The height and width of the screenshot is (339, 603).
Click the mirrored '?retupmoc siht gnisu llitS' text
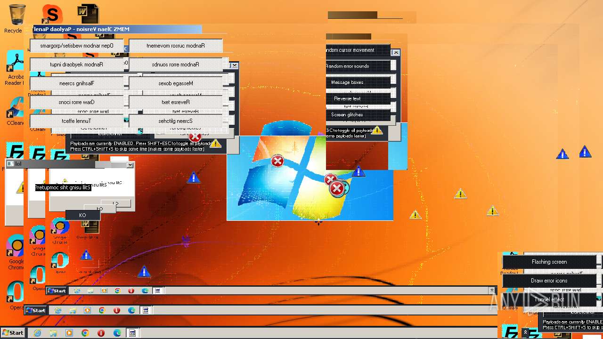click(x=63, y=187)
